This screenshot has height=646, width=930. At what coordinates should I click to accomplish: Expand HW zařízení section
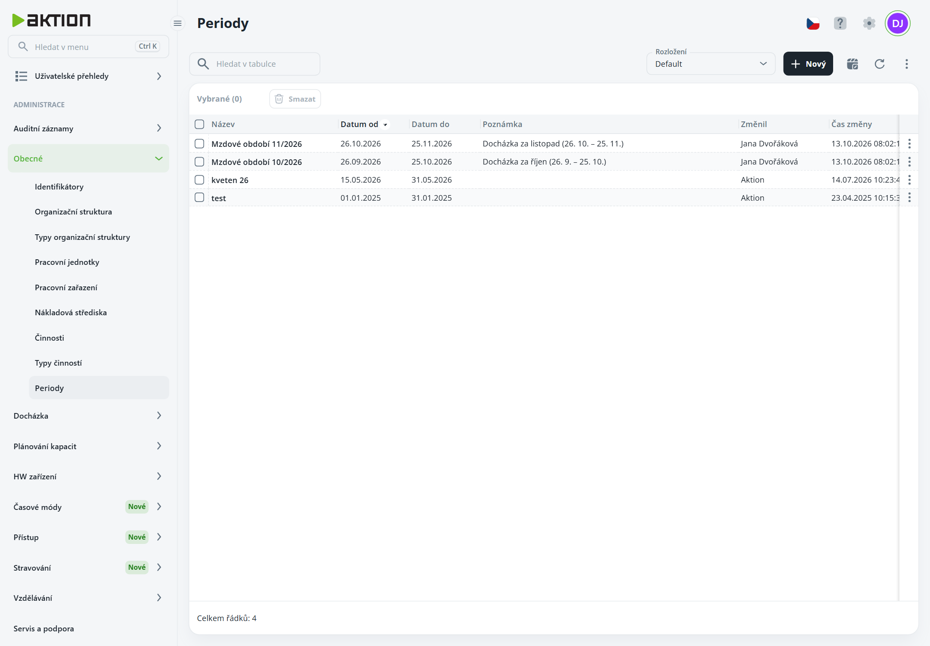coord(88,476)
